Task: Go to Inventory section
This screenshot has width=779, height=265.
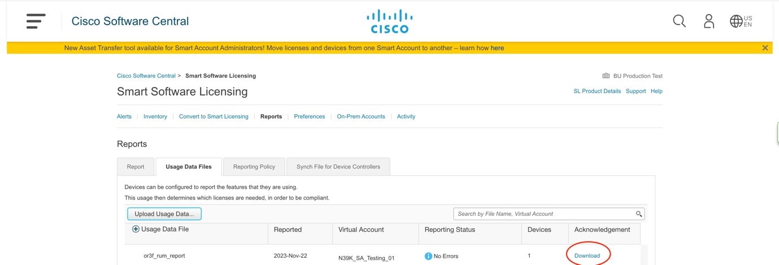Action: (x=155, y=116)
